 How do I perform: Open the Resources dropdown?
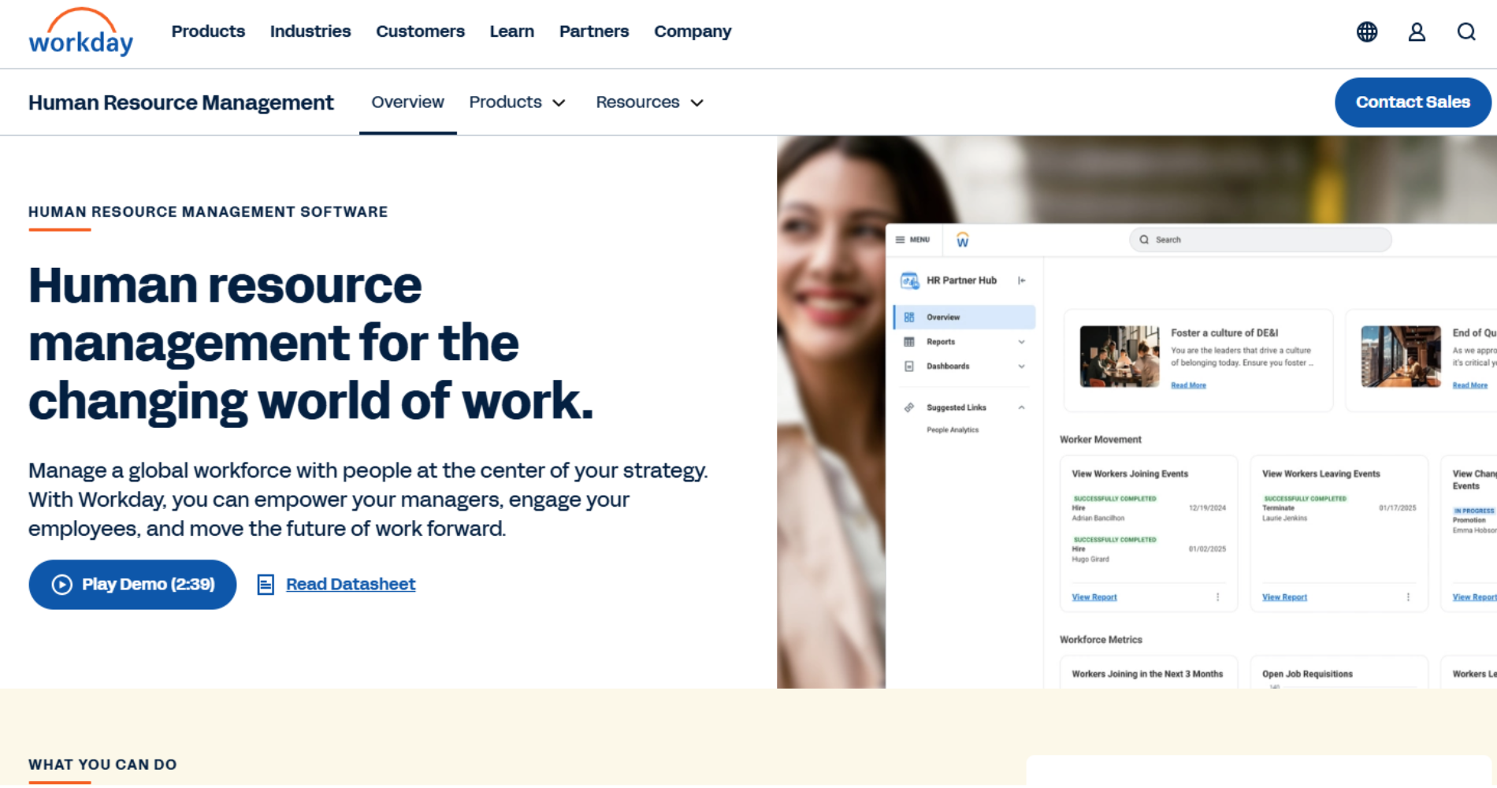coord(649,102)
